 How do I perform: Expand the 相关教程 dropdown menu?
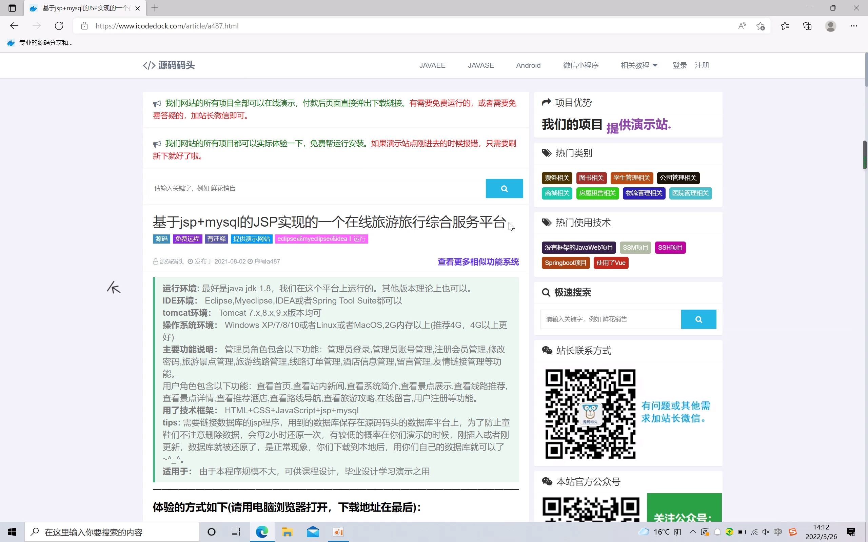coord(639,65)
